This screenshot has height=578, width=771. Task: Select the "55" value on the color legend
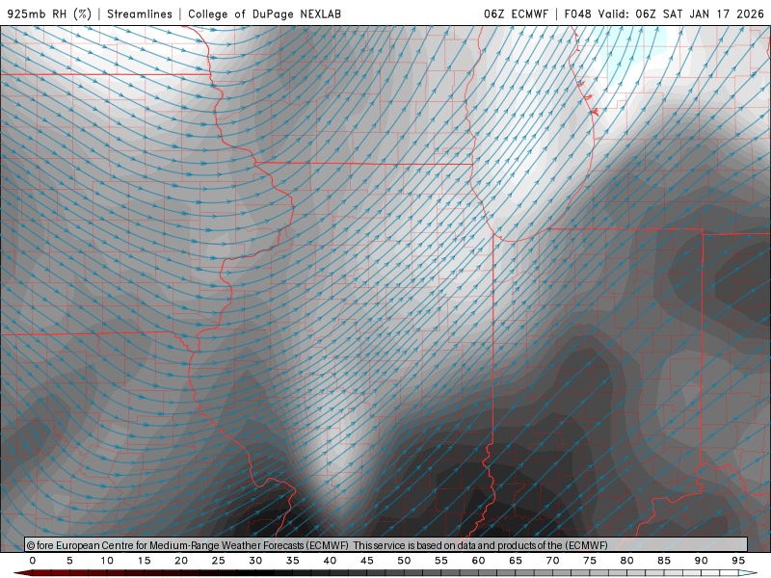[x=441, y=561]
